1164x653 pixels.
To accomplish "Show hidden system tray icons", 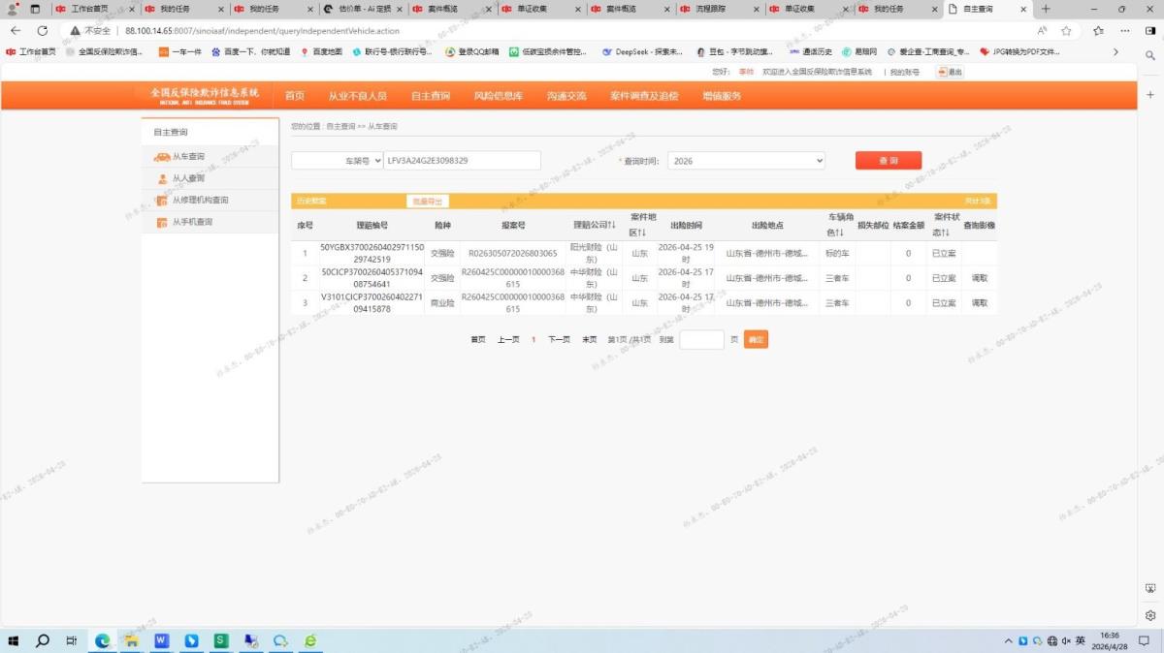I will pyautogui.click(x=1009, y=640).
